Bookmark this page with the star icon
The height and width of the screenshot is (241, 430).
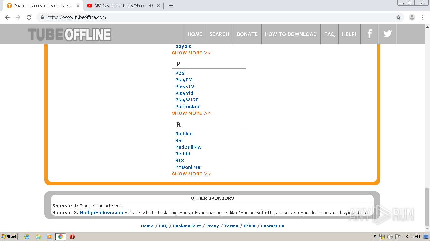398,17
